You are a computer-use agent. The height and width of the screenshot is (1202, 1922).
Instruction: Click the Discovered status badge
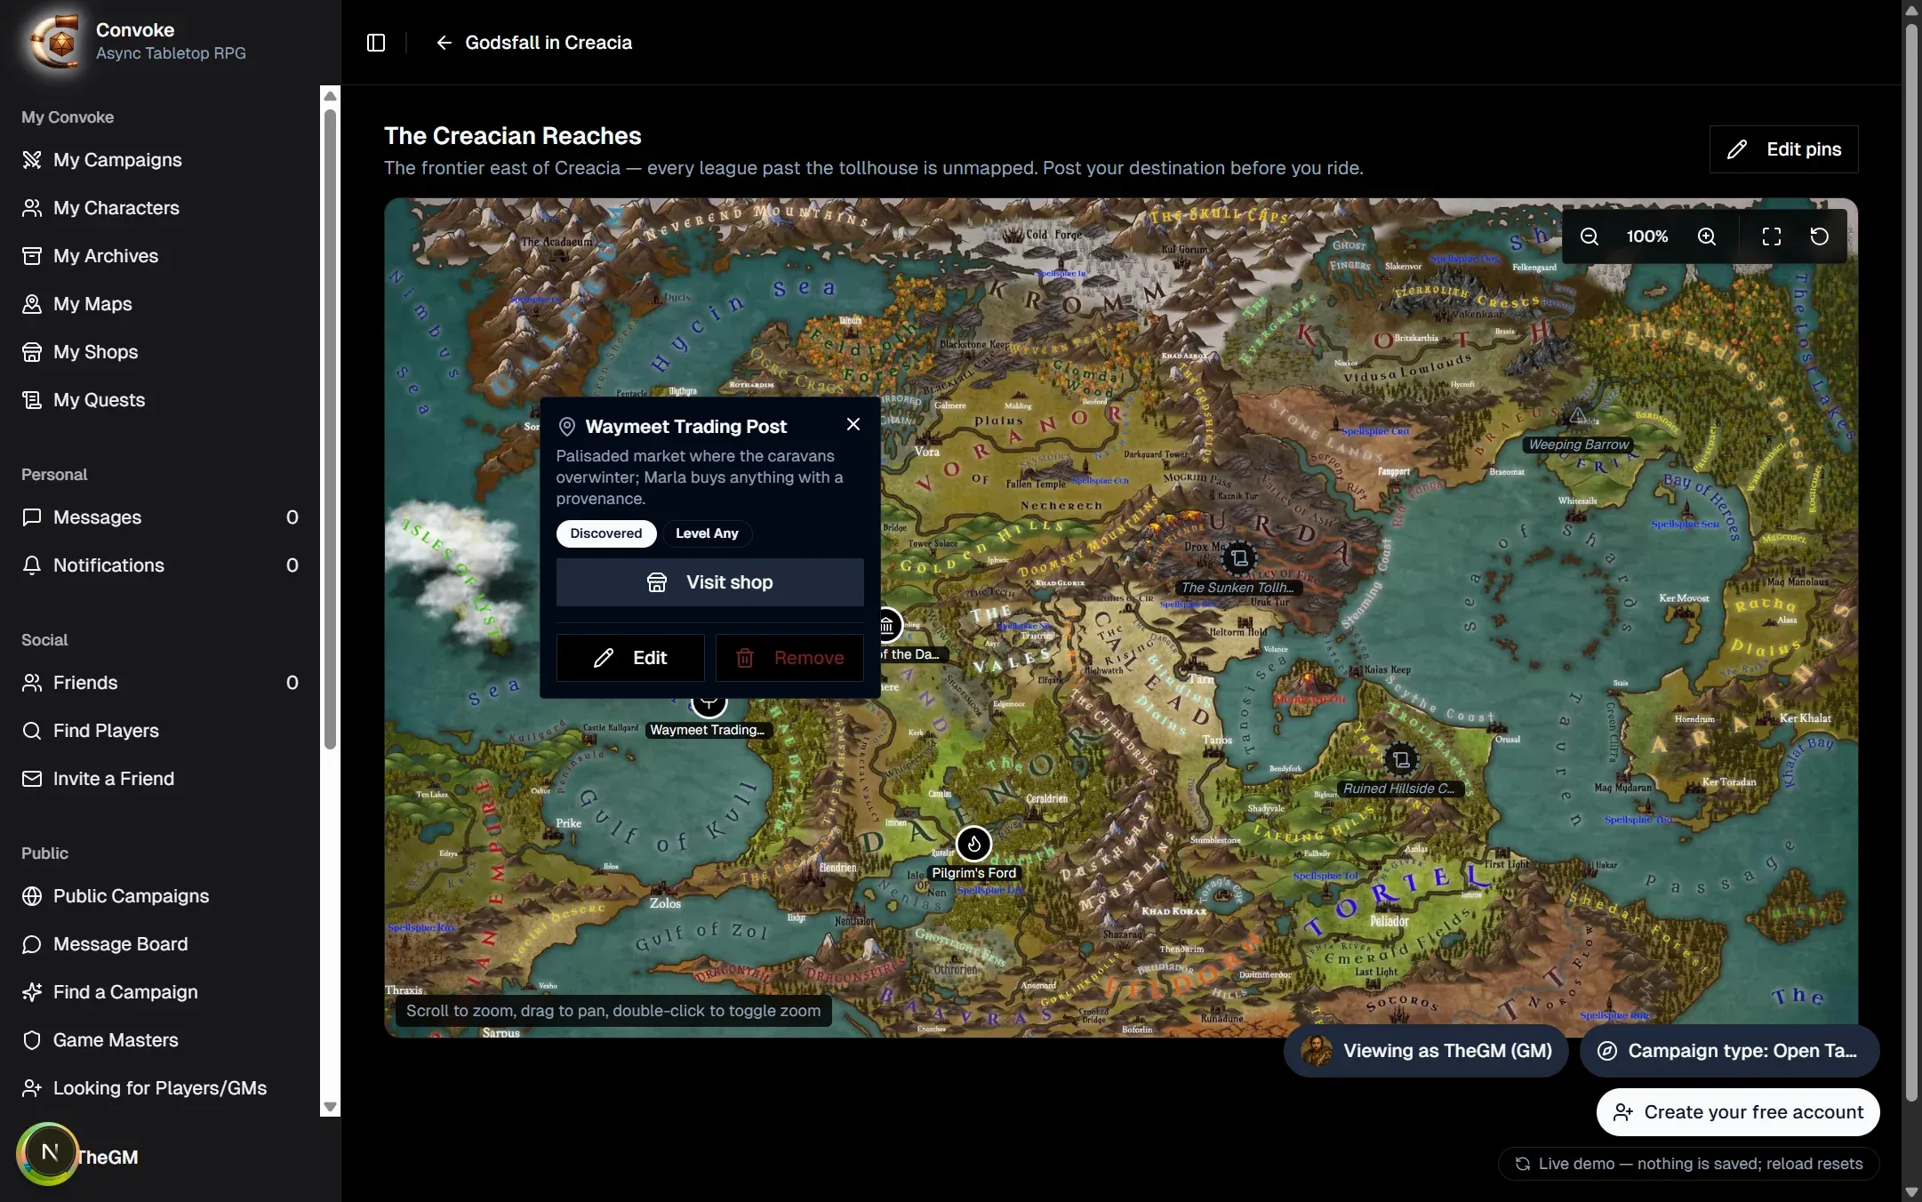[x=606, y=533]
